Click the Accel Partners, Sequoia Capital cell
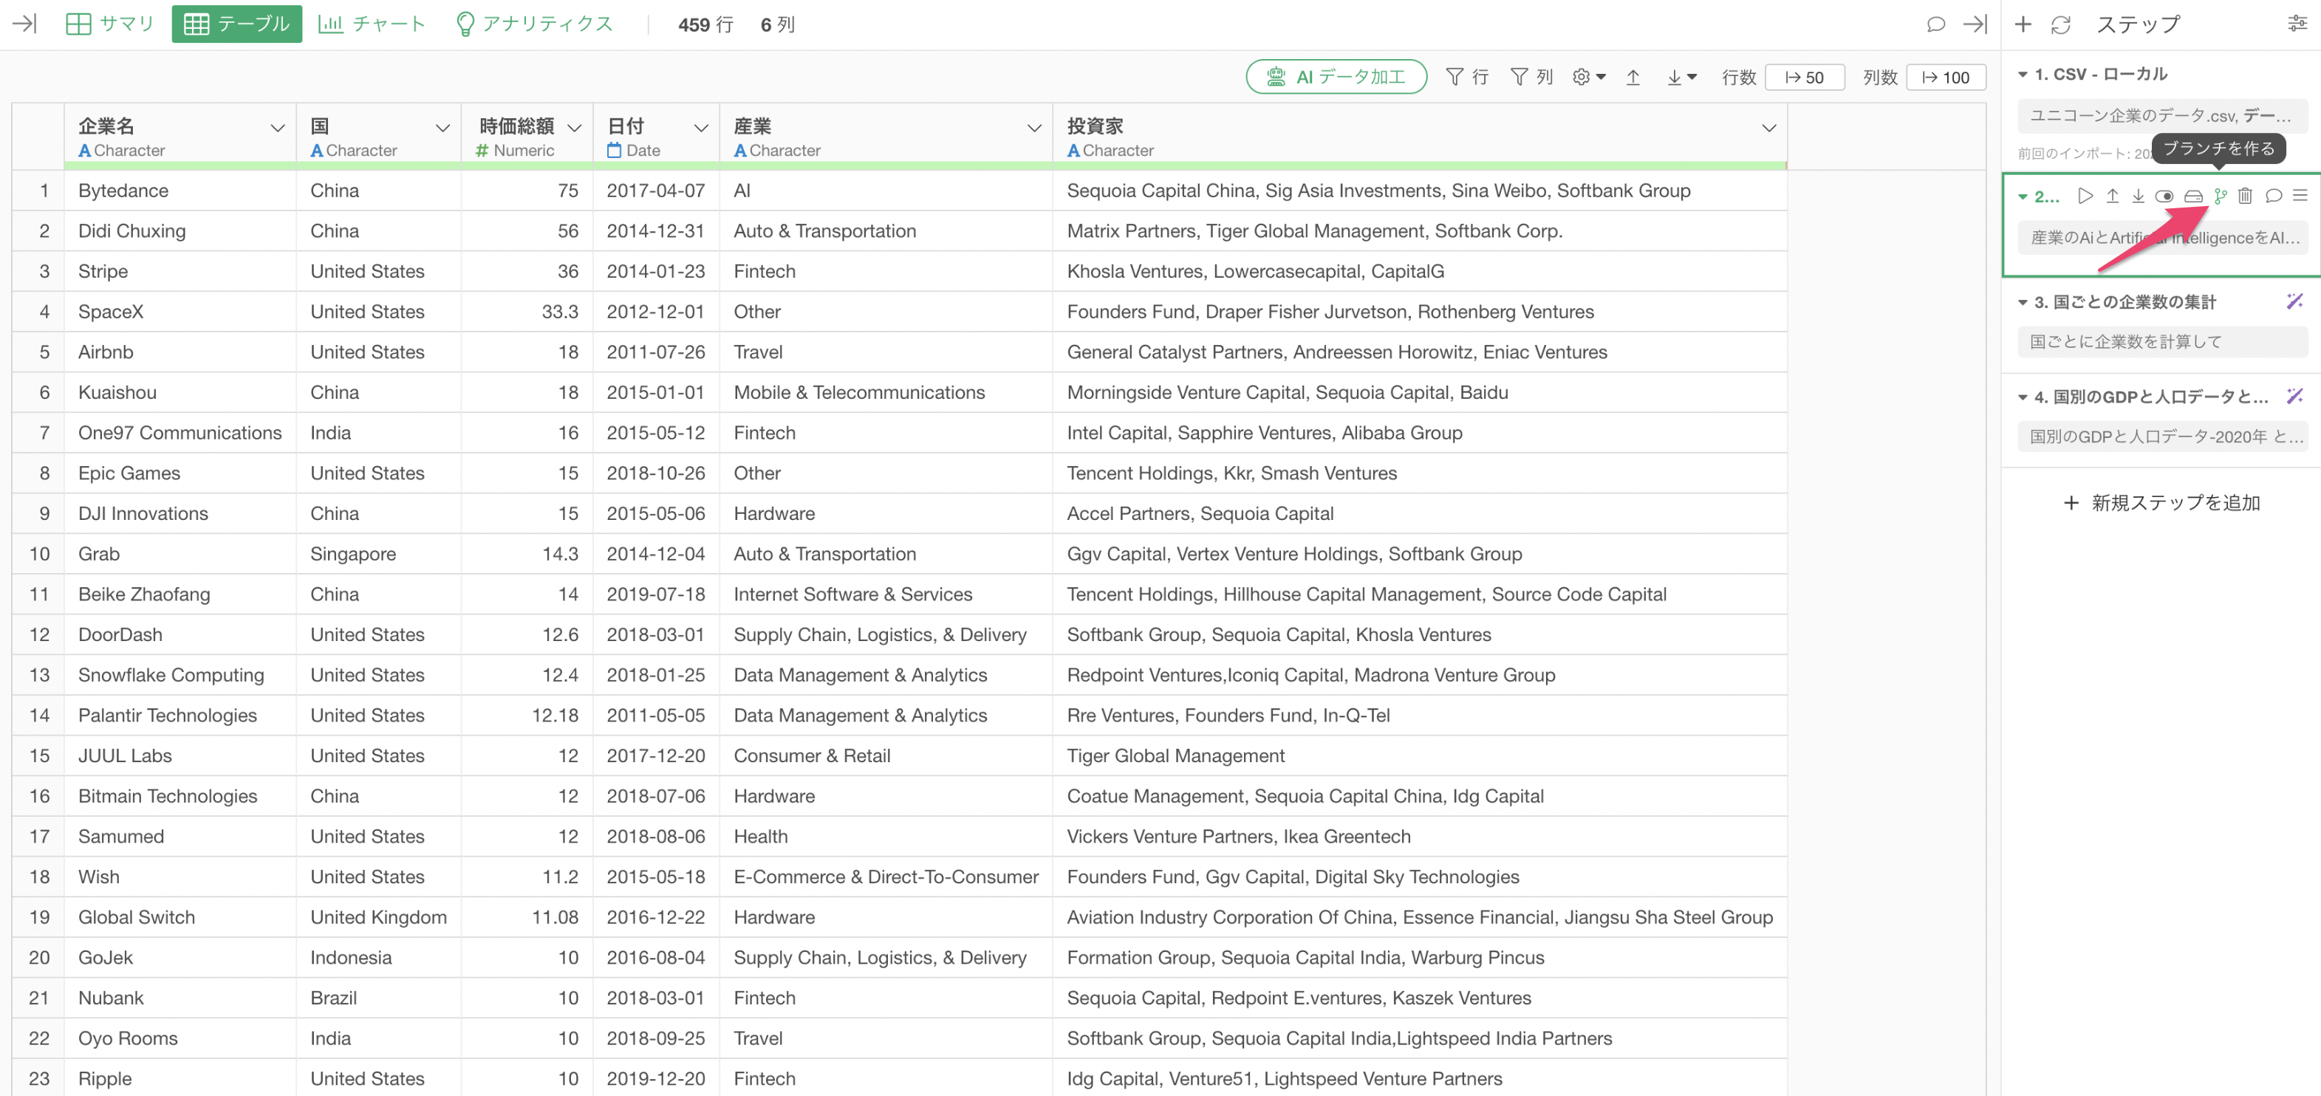Image resolution: width=2321 pixels, height=1096 pixels. 1420,513
